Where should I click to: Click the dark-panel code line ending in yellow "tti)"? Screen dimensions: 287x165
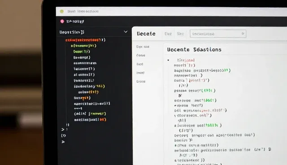tap(89, 86)
